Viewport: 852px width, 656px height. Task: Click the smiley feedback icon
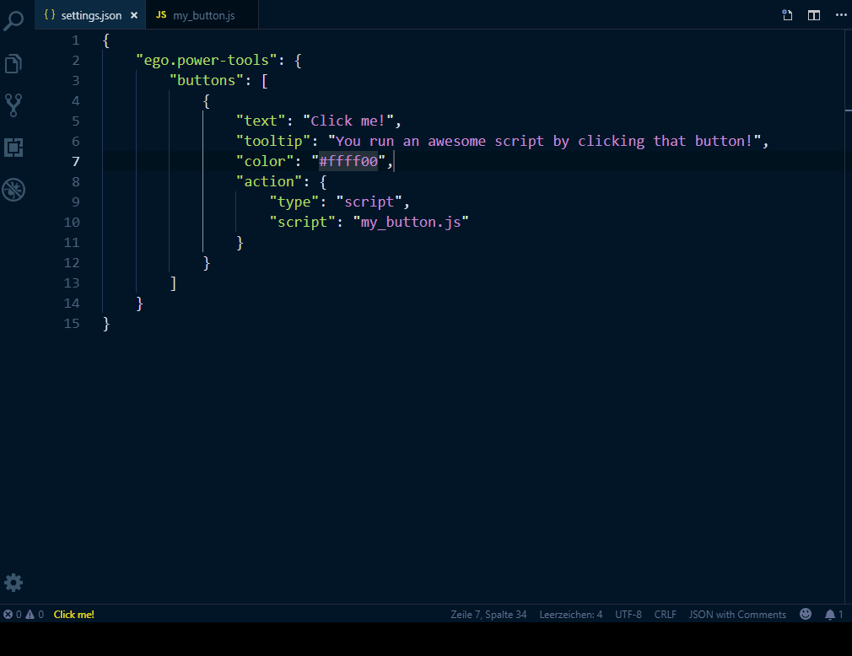click(806, 615)
